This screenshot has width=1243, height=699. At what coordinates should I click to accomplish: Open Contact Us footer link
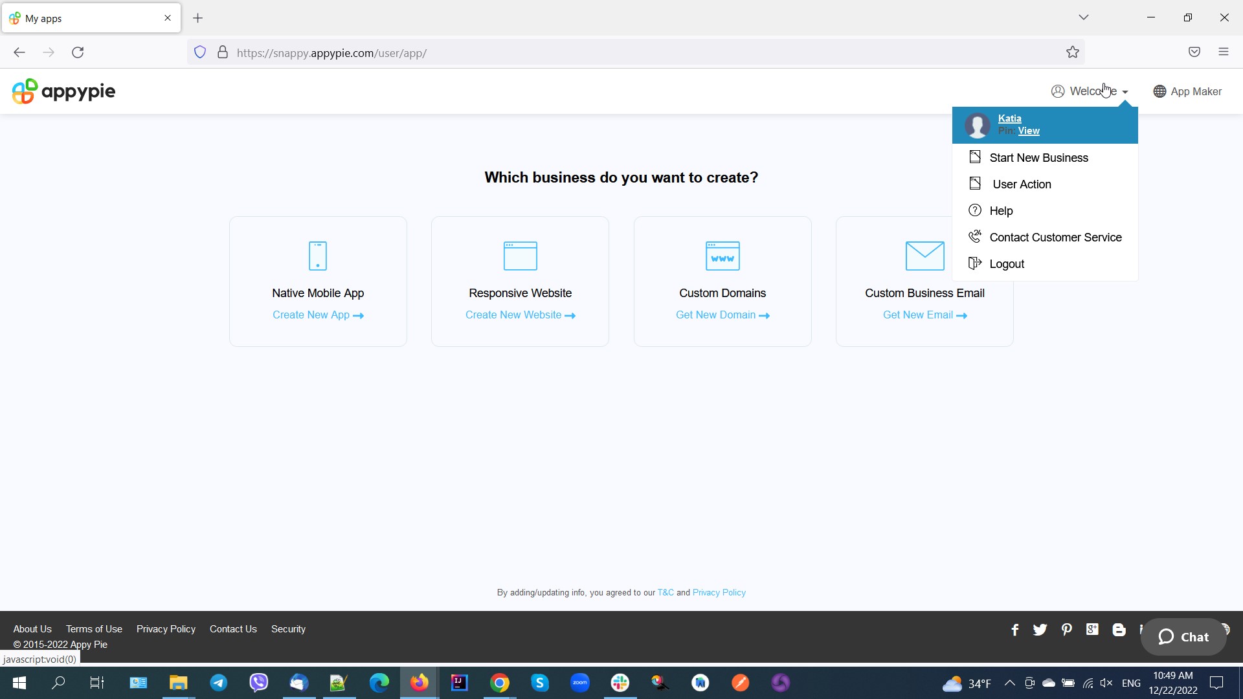233,629
